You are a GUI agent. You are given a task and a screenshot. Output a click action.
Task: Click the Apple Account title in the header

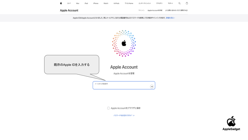coord(69,10)
